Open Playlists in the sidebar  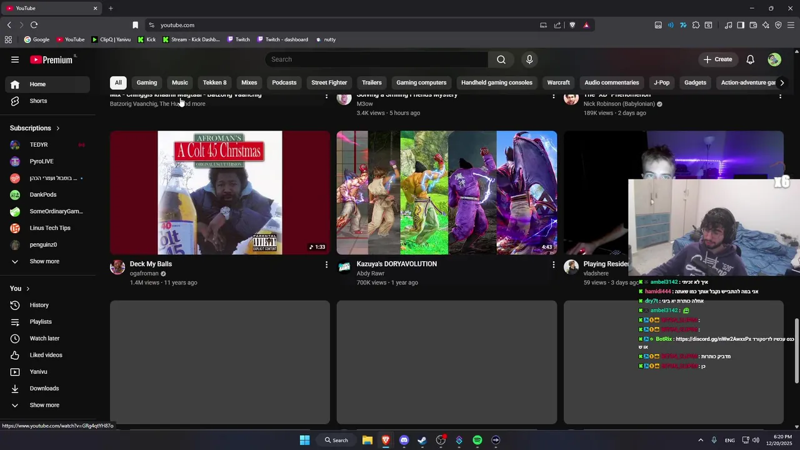tap(47, 322)
